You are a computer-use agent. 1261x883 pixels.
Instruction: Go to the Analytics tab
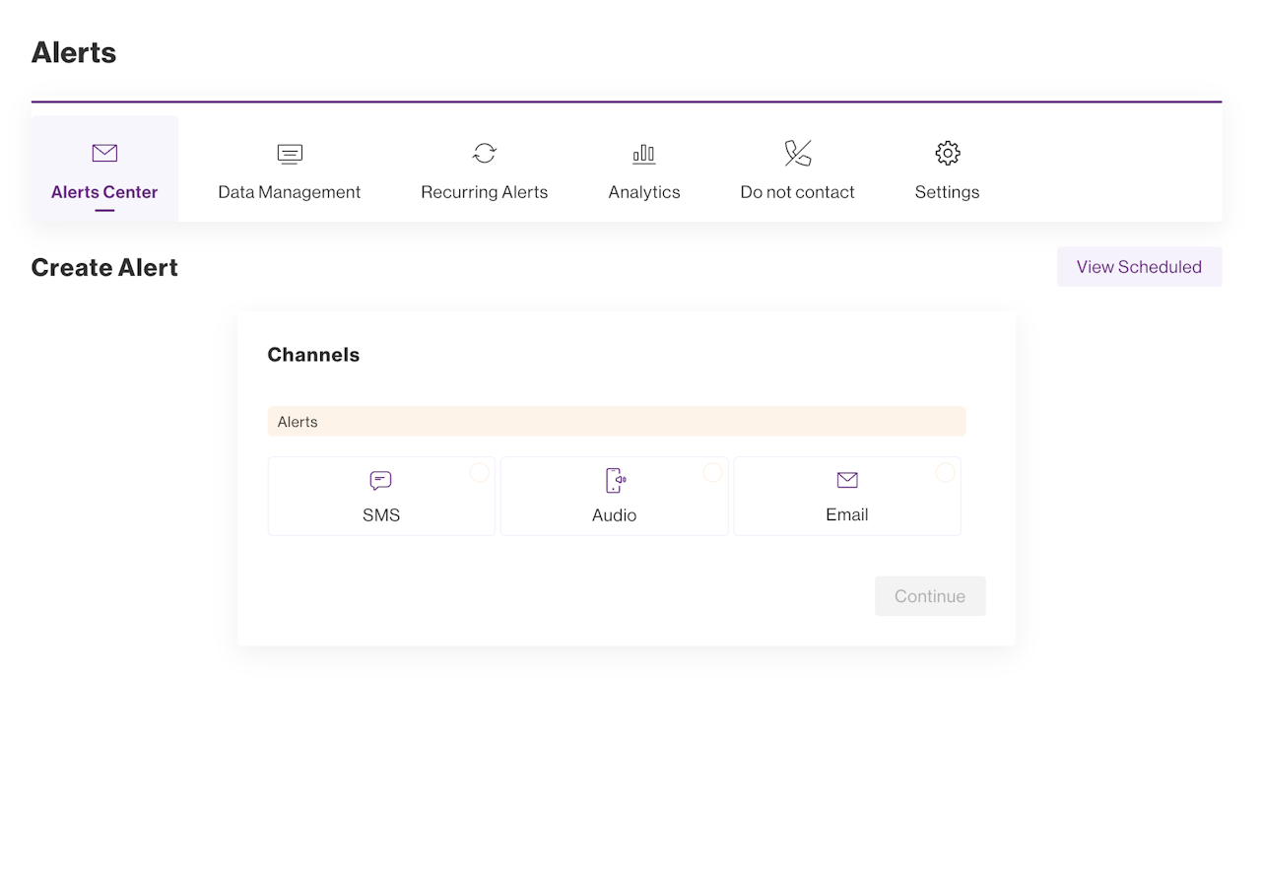644,192
